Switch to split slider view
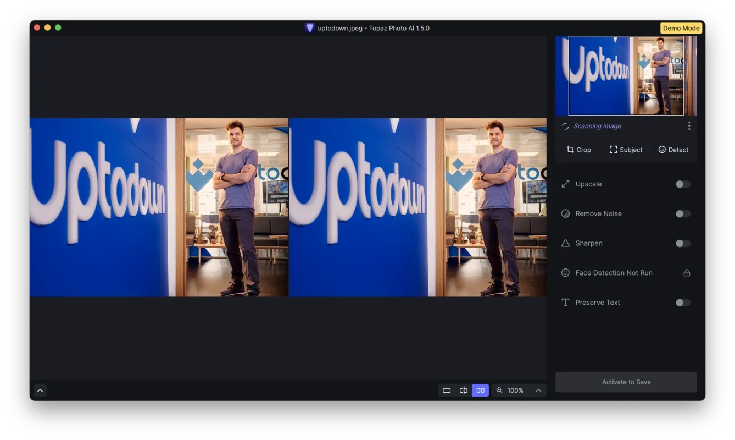Viewport: 735px width, 440px height. click(464, 391)
